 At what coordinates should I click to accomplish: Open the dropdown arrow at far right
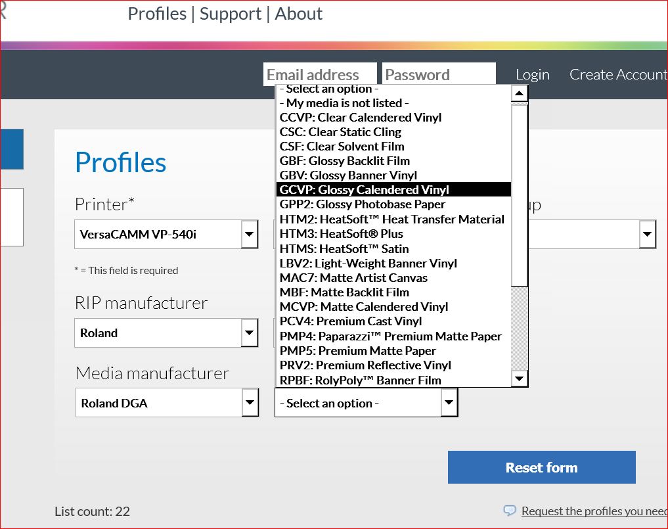pyautogui.click(x=647, y=234)
